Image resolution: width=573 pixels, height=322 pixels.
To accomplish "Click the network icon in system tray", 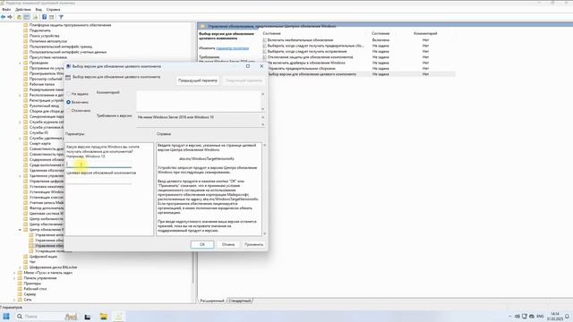I will click(525, 316).
